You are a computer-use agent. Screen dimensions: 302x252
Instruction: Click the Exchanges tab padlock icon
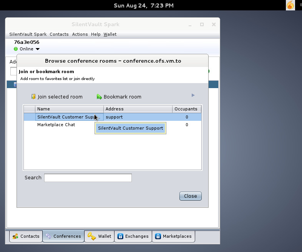[120, 236]
